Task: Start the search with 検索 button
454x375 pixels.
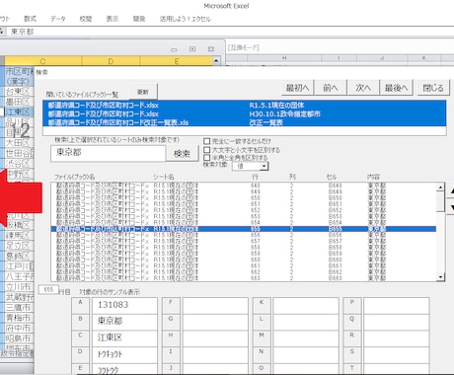Action: [182, 154]
